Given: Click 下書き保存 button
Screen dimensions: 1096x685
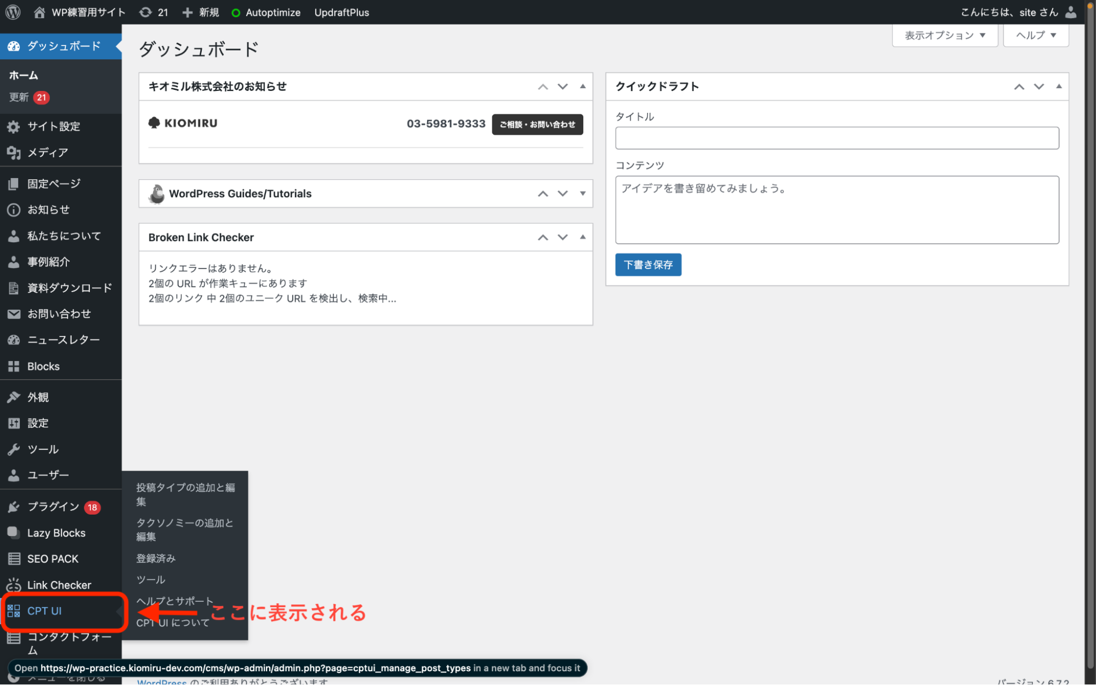Looking at the screenshot, I should click(x=648, y=265).
